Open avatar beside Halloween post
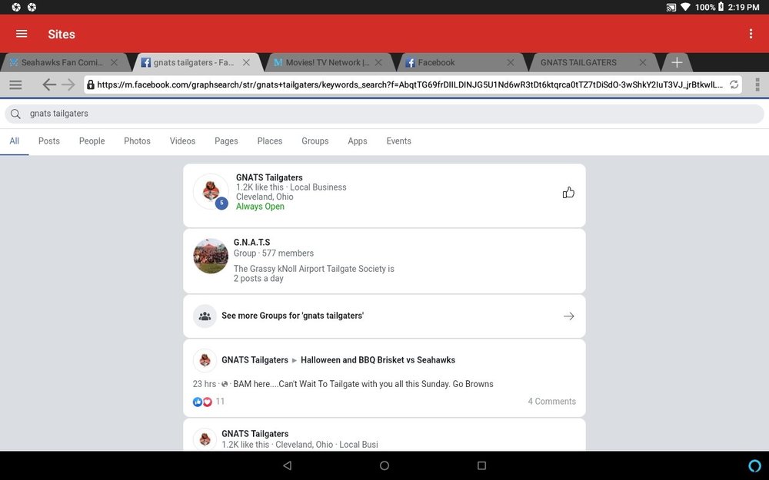The image size is (769, 480). 205,360
